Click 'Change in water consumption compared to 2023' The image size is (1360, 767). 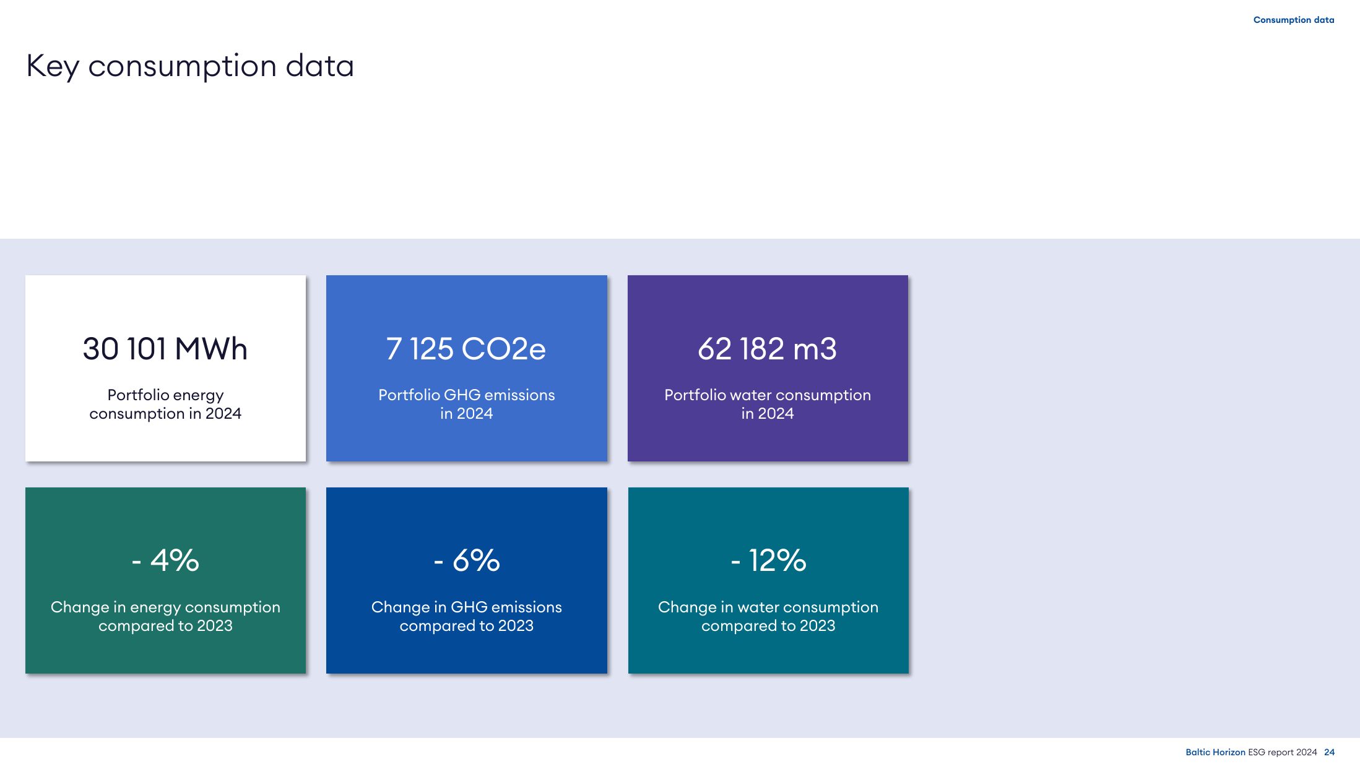[768, 616]
